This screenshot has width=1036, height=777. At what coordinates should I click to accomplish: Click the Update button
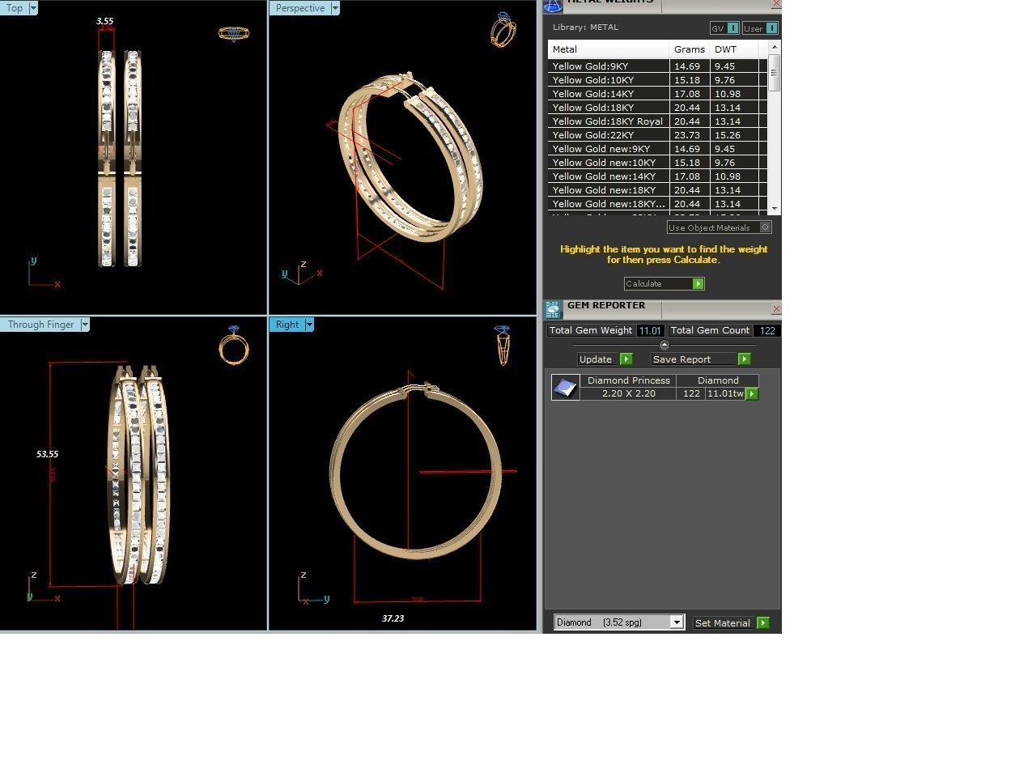pyautogui.click(x=605, y=359)
